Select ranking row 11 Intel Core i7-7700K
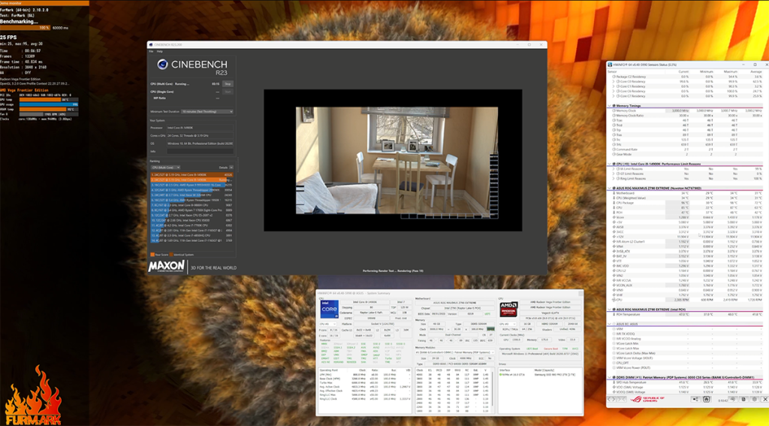The image size is (769, 426). click(191, 225)
